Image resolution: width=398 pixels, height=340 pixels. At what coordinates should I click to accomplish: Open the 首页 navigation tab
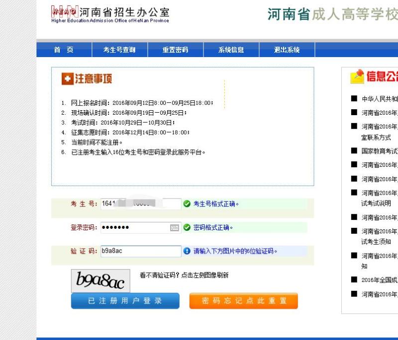(64, 50)
